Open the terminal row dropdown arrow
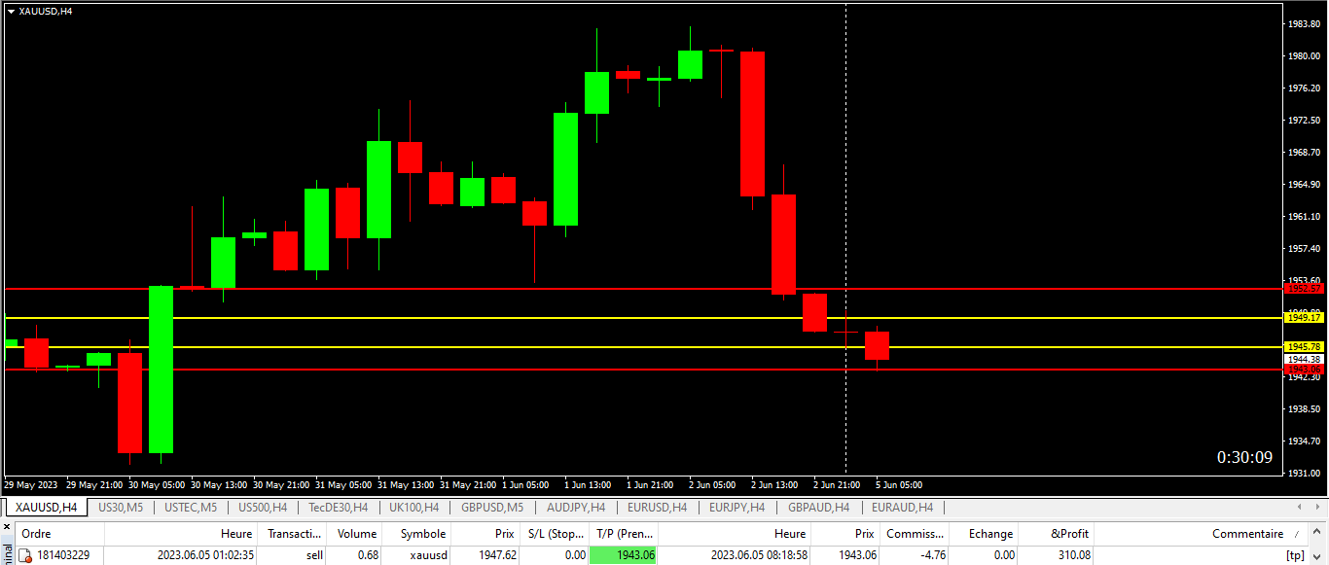The width and height of the screenshot is (1329, 565). [x=1318, y=555]
